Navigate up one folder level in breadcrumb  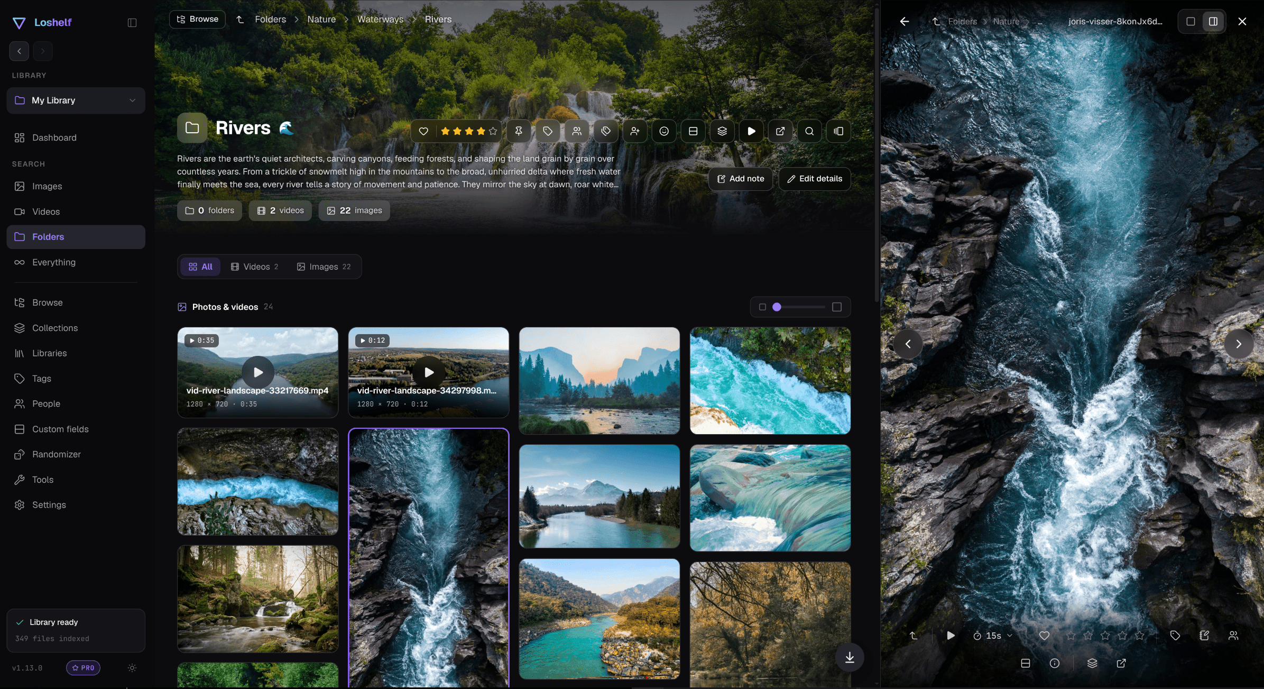click(x=240, y=20)
